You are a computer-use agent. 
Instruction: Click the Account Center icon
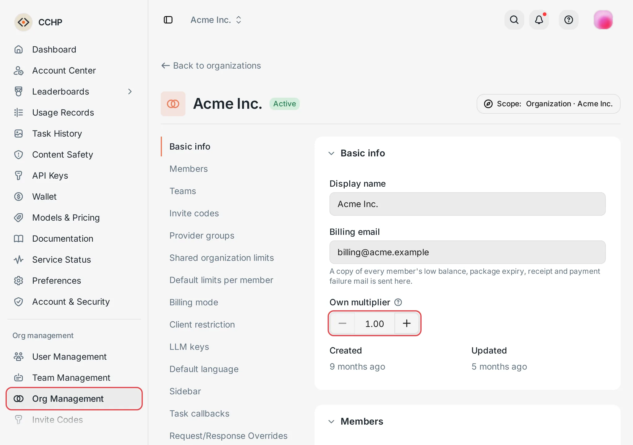tap(19, 70)
